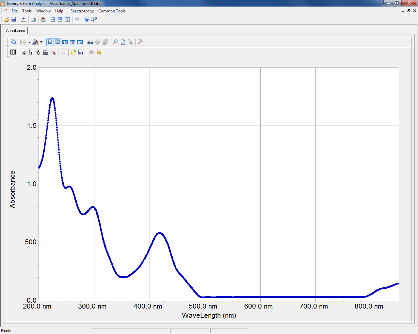This screenshot has height=334, width=418.
Task: Toggle the data legend list view
Action: (65, 42)
